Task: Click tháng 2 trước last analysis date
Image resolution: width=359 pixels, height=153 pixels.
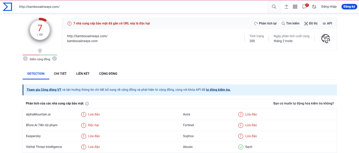Action: (283, 41)
